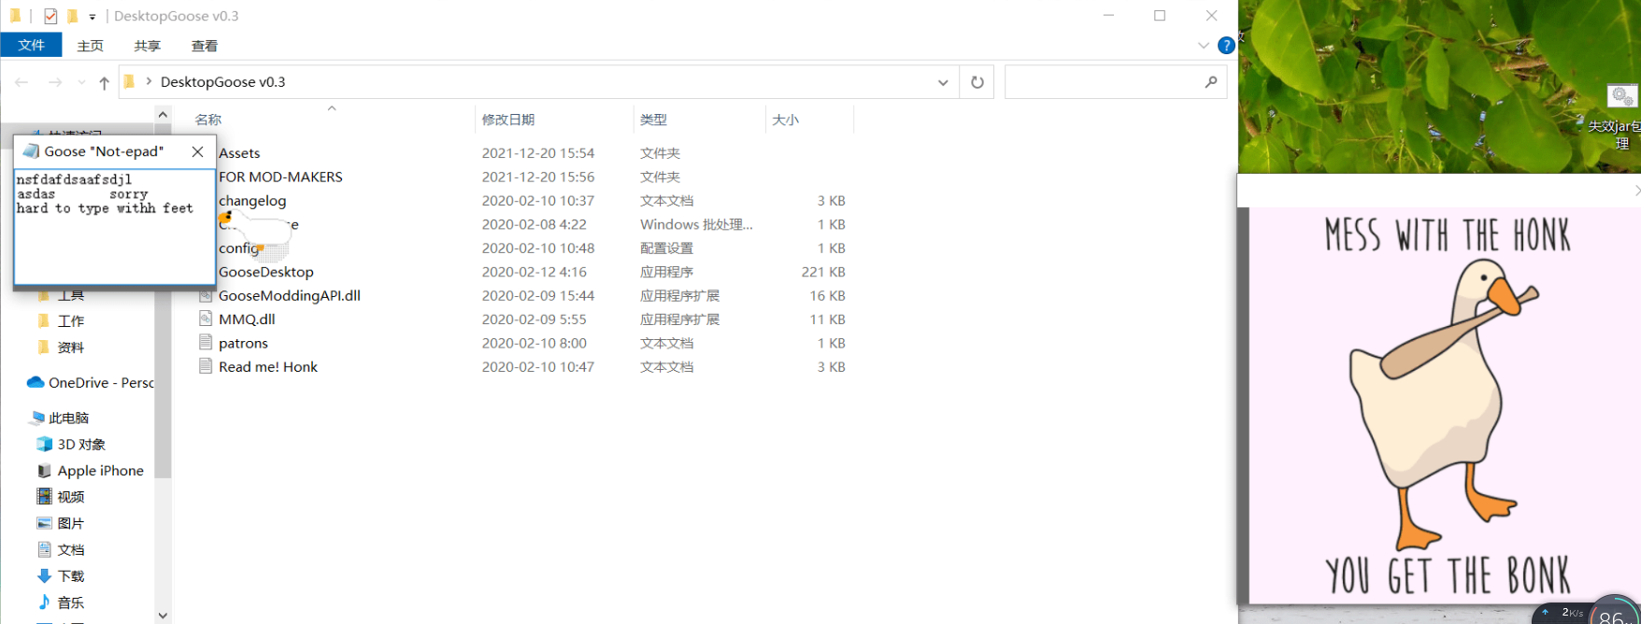Click inside Goose Not-epad text area

115,226
